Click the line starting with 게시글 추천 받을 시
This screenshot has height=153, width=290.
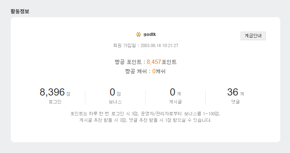pyautogui.click(x=145, y=120)
